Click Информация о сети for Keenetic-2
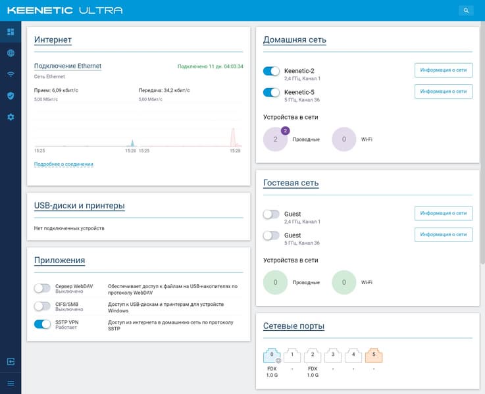This screenshot has width=485, height=394. pos(444,70)
